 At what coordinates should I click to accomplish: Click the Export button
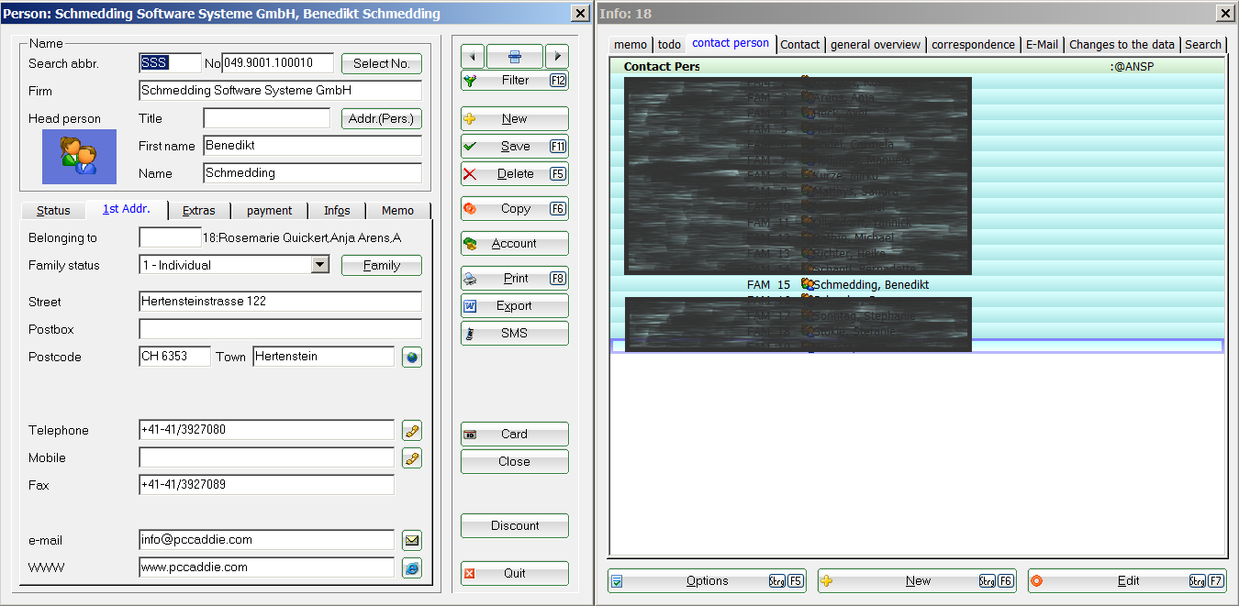coord(514,306)
